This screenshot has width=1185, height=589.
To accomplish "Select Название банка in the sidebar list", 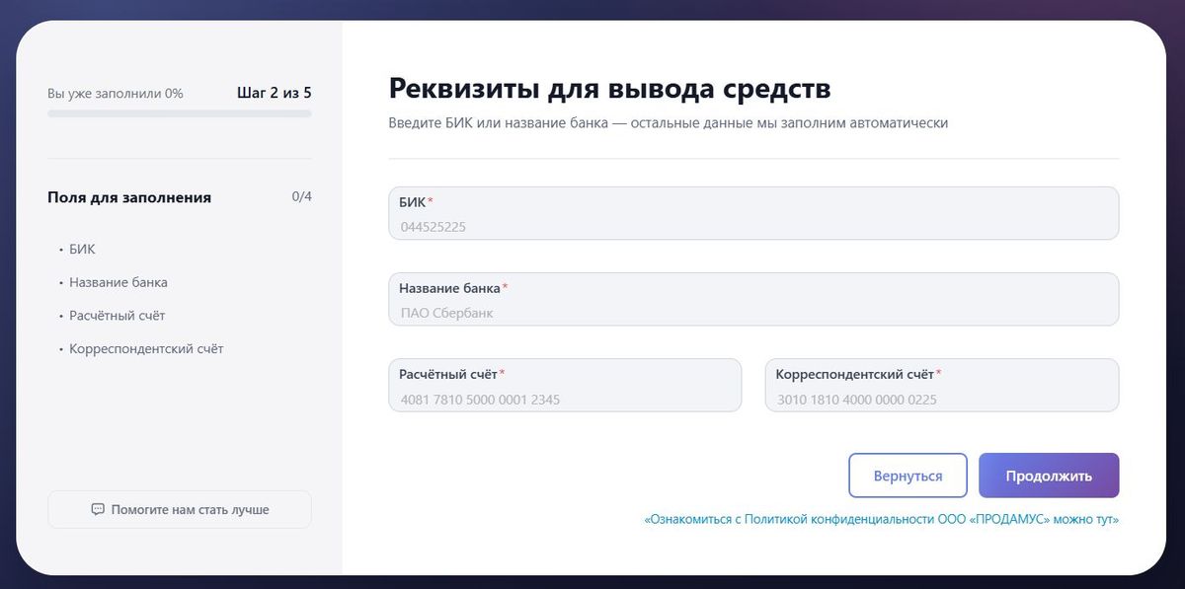I will click(118, 282).
